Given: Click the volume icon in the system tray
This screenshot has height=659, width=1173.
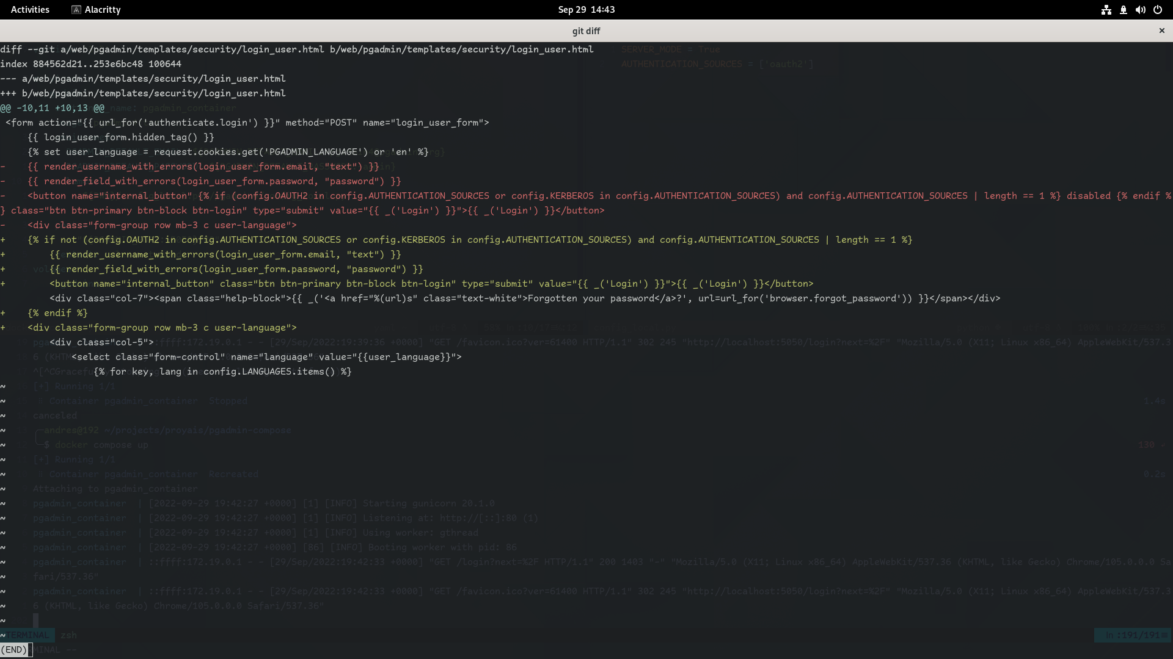Looking at the screenshot, I should (x=1140, y=10).
